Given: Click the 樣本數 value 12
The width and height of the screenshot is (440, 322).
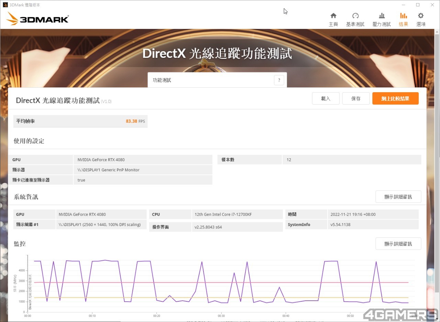Looking at the screenshot, I should pos(289,160).
